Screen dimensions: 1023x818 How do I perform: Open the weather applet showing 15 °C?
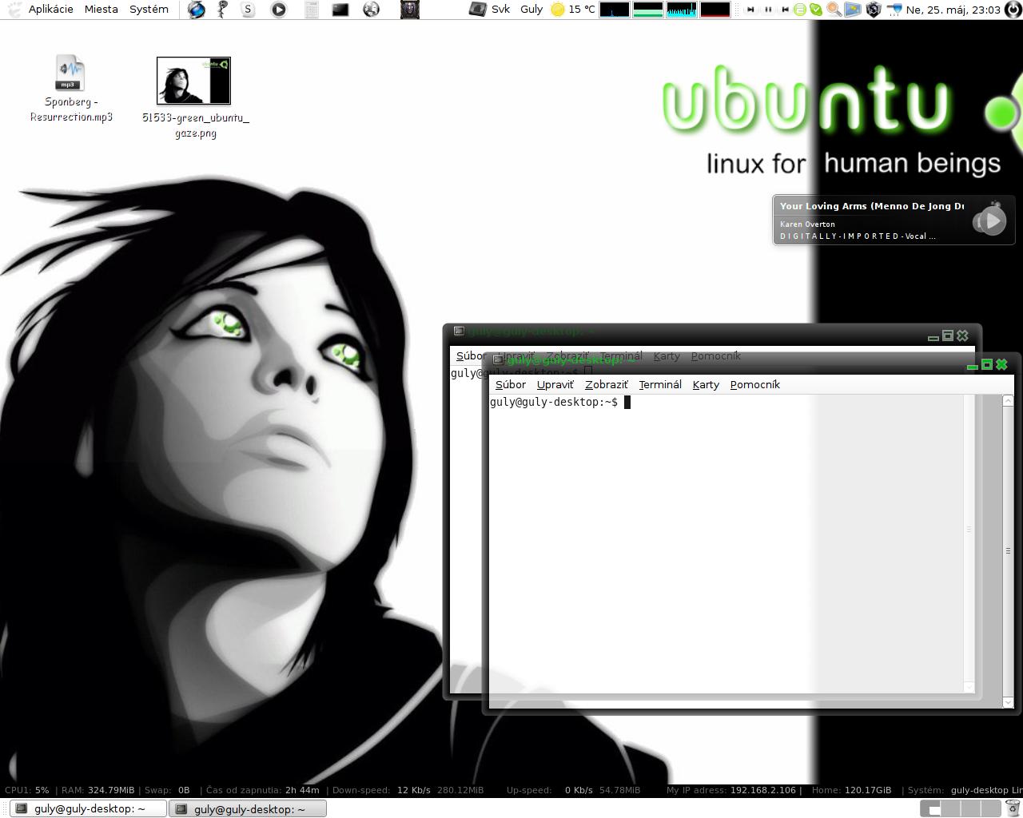click(573, 10)
